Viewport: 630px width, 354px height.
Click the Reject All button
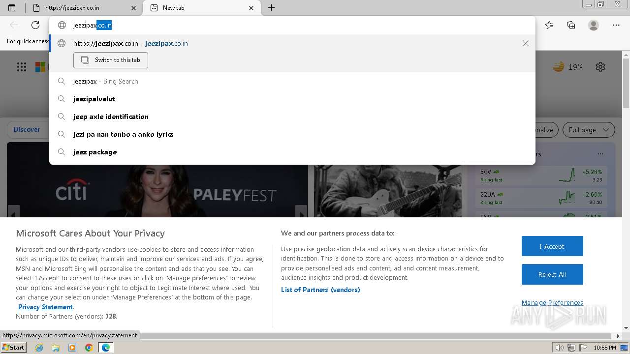point(552,274)
